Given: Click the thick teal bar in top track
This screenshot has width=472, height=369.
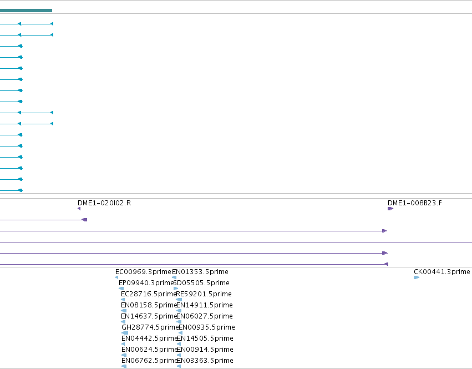Looking at the screenshot, I should click(26, 11).
